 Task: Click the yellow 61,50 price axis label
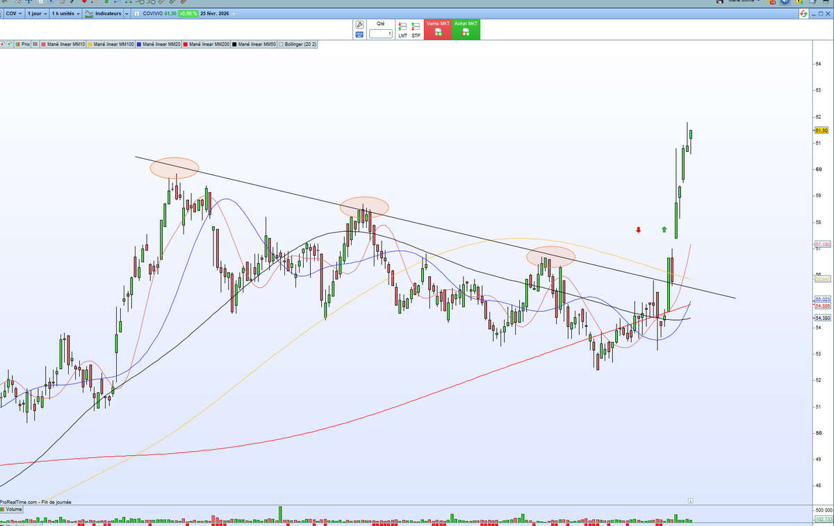[x=821, y=130]
